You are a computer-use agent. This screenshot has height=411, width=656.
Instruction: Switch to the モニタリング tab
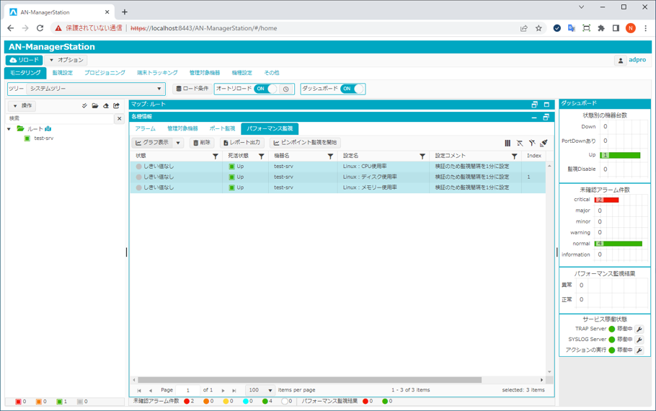click(25, 73)
